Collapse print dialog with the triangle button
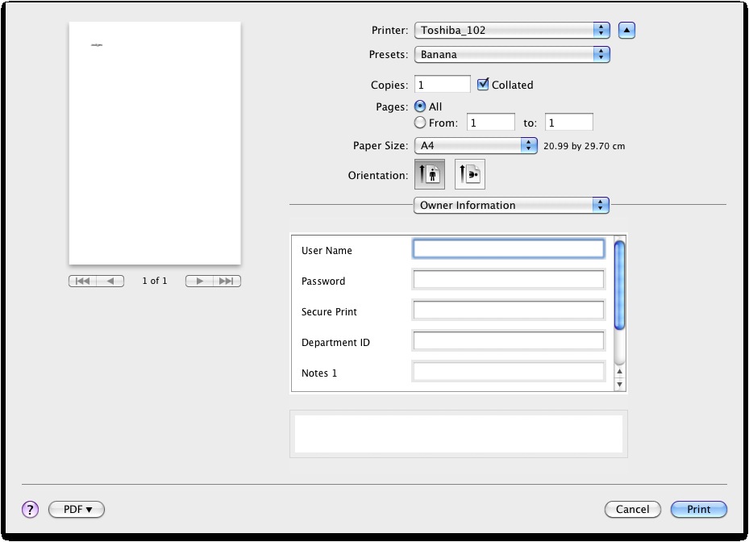The width and height of the screenshot is (749, 542). coord(626,31)
